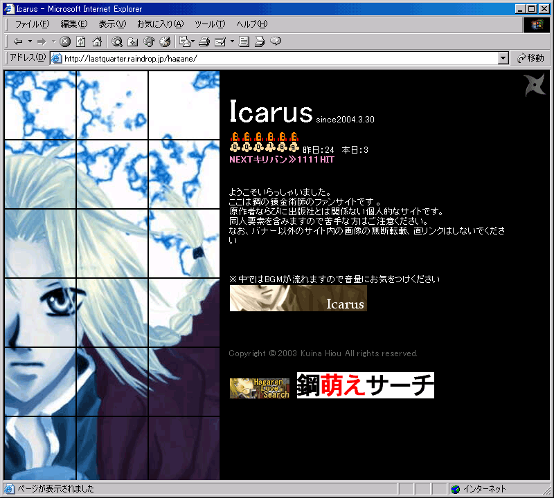Click the text "昨日:24"
This screenshot has width=554, height=498.
[x=319, y=150]
